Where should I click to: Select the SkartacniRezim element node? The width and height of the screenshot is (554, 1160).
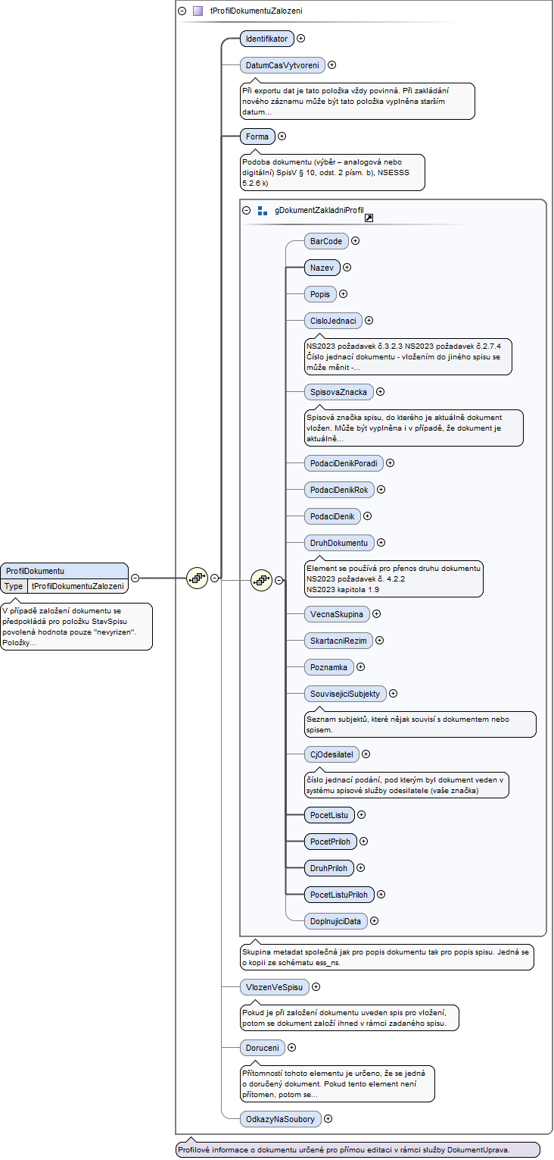338,641
